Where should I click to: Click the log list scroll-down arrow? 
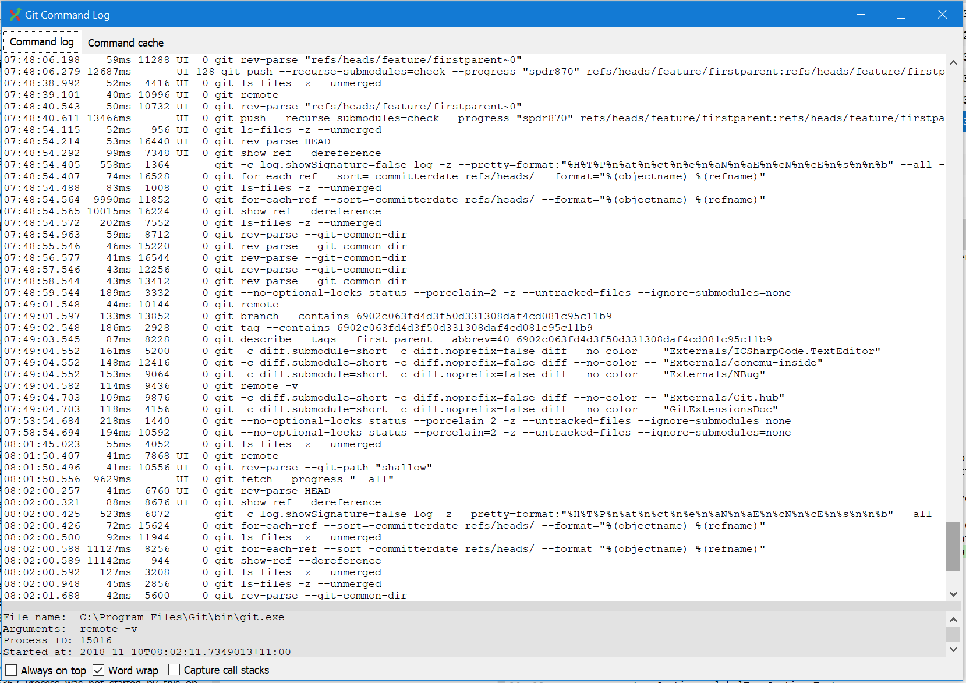pos(953,594)
